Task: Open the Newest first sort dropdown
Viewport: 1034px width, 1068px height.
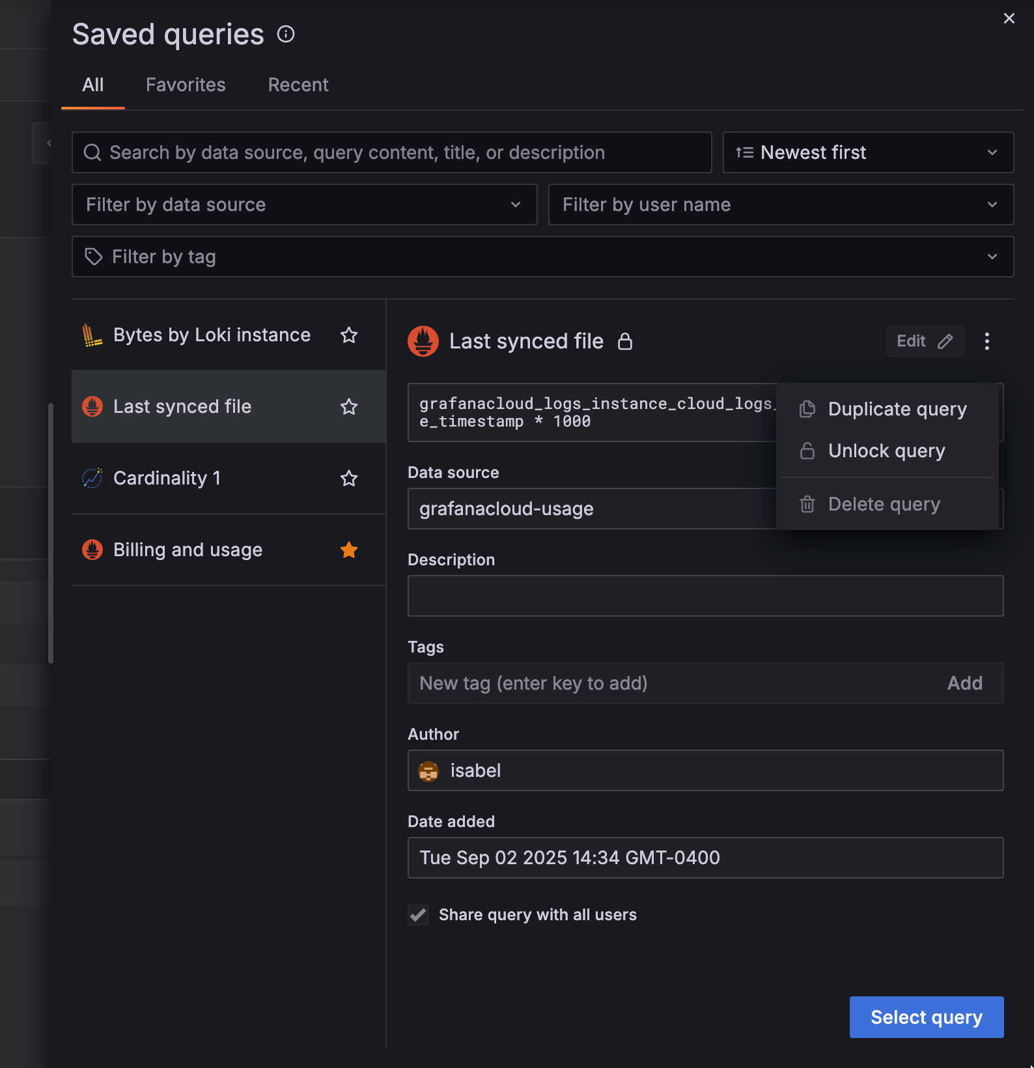Action: (867, 152)
